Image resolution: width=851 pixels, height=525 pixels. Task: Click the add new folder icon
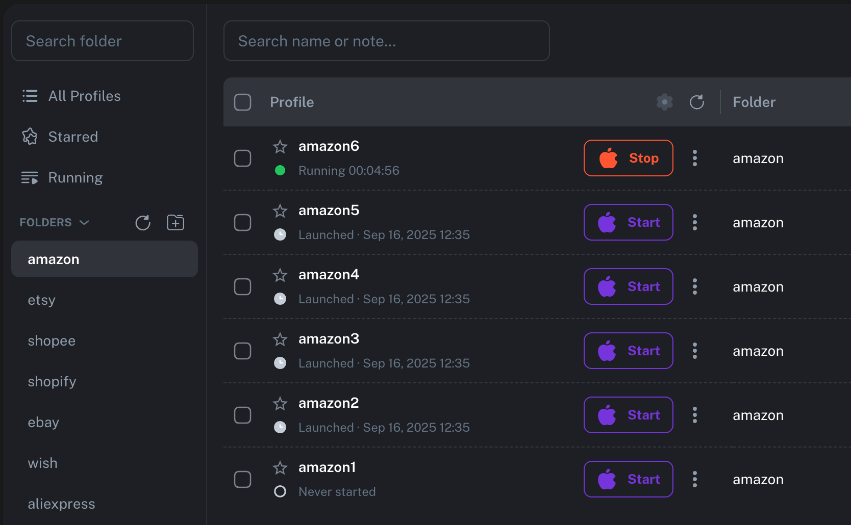(176, 223)
